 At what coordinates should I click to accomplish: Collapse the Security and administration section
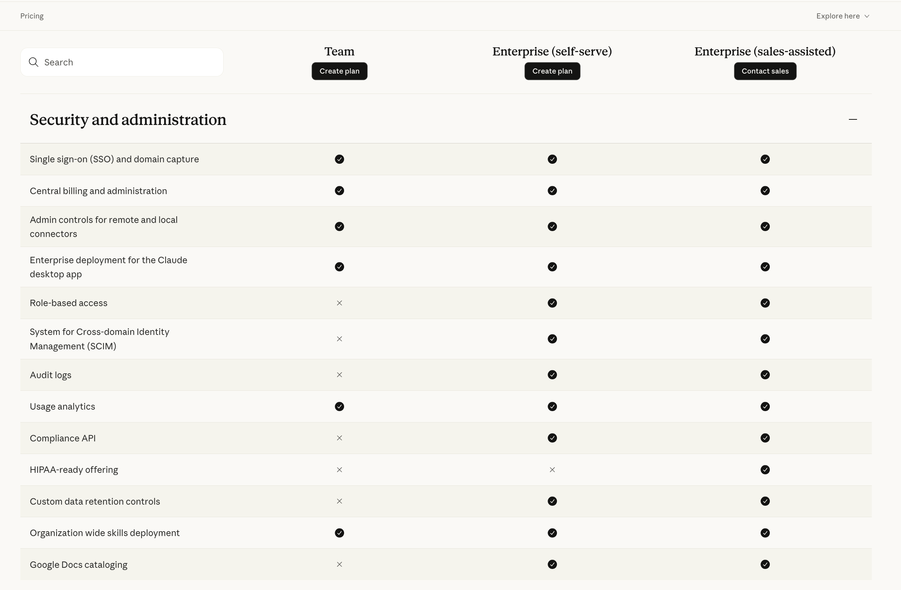(x=853, y=120)
